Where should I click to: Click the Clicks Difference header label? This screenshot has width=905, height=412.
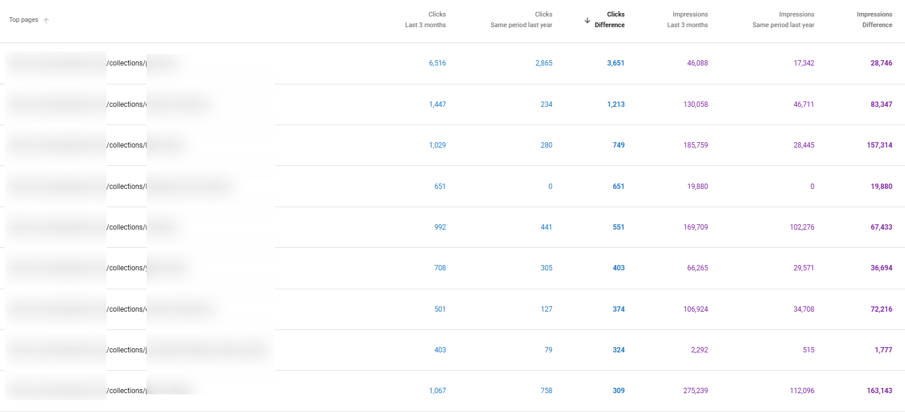click(x=610, y=19)
